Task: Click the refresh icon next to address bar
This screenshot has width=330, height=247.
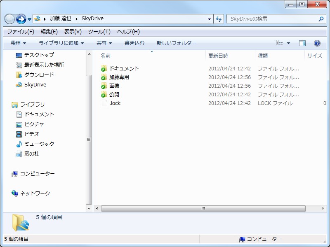Action: point(219,19)
